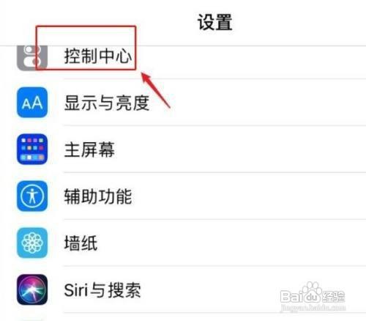This screenshot has height=321, width=366.
Task: Tap the 设置 page title
Action: [x=214, y=22]
